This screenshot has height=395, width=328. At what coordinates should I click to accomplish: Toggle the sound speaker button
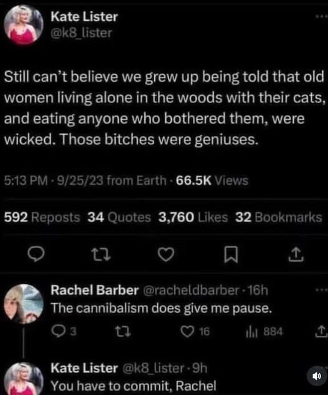click(x=317, y=376)
